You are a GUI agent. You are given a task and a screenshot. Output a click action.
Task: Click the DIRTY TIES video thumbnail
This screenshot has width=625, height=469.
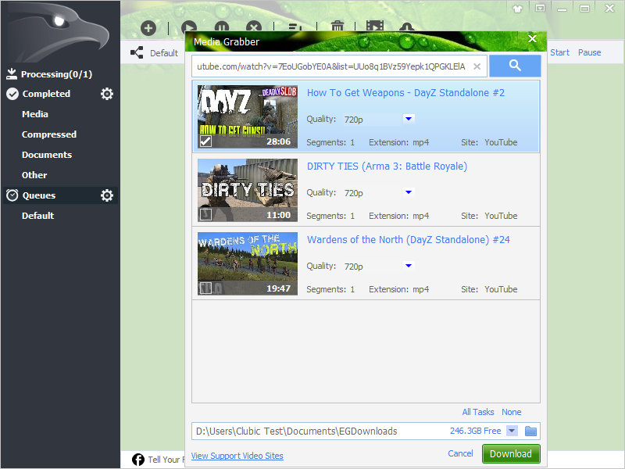[248, 190]
